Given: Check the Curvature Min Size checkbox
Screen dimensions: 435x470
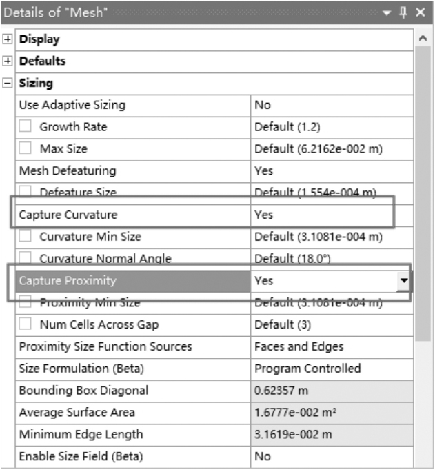Looking at the screenshot, I should coord(26,237).
